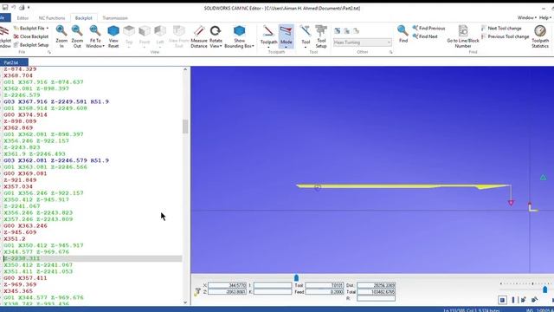Click the magenta tool marker in backplot

coord(511,203)
